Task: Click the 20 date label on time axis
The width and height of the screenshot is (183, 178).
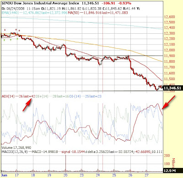Action: click(x=65, y=175)
